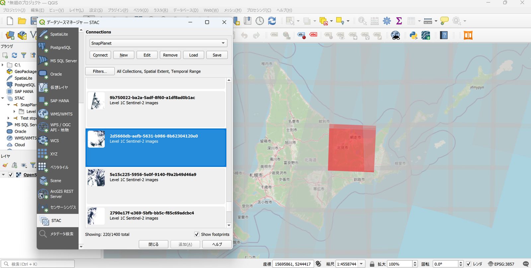Open the measure tool dropdown arrow
Viewport: 531px width, 268px height.
point(436,21)
